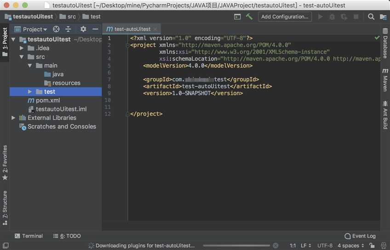Click Downloading plugins status text
This screenshot has height=250, width=390.
click(145, 245)
